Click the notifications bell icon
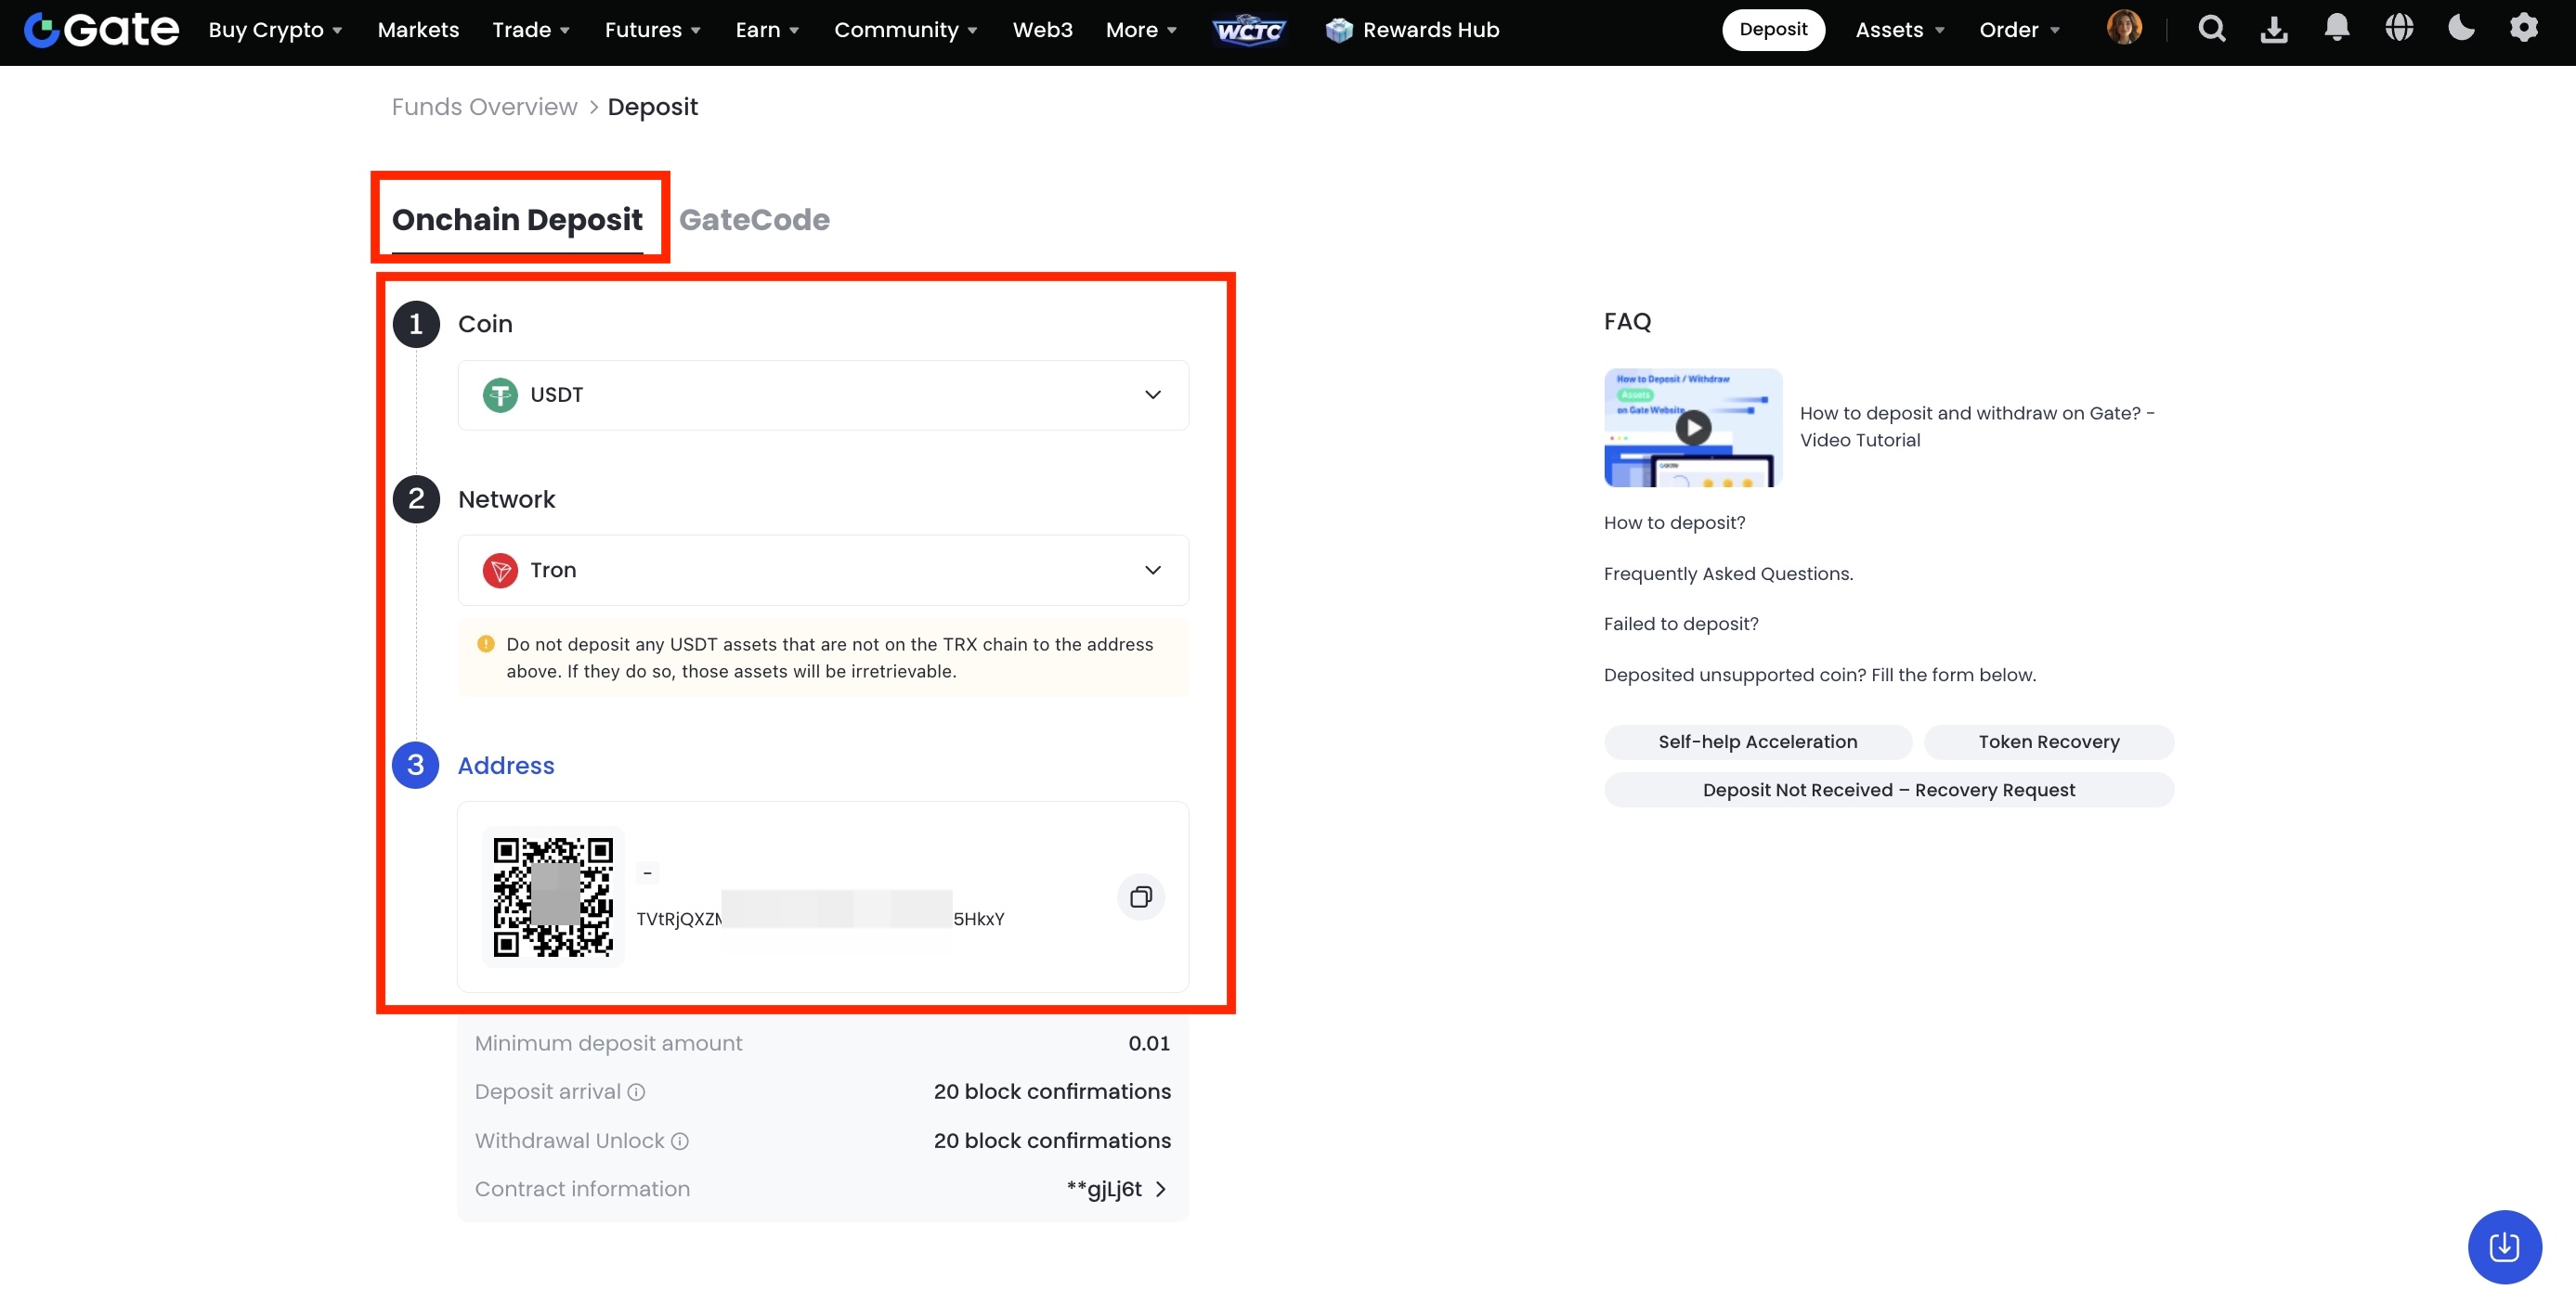Screen dimensions: 2576x1290 click(x=2337, y=29)
